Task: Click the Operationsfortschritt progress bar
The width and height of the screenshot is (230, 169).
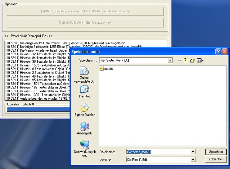Action: [36, 109]
